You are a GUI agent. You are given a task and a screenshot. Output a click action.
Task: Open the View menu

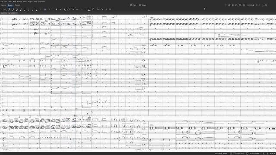click(10, 2)
